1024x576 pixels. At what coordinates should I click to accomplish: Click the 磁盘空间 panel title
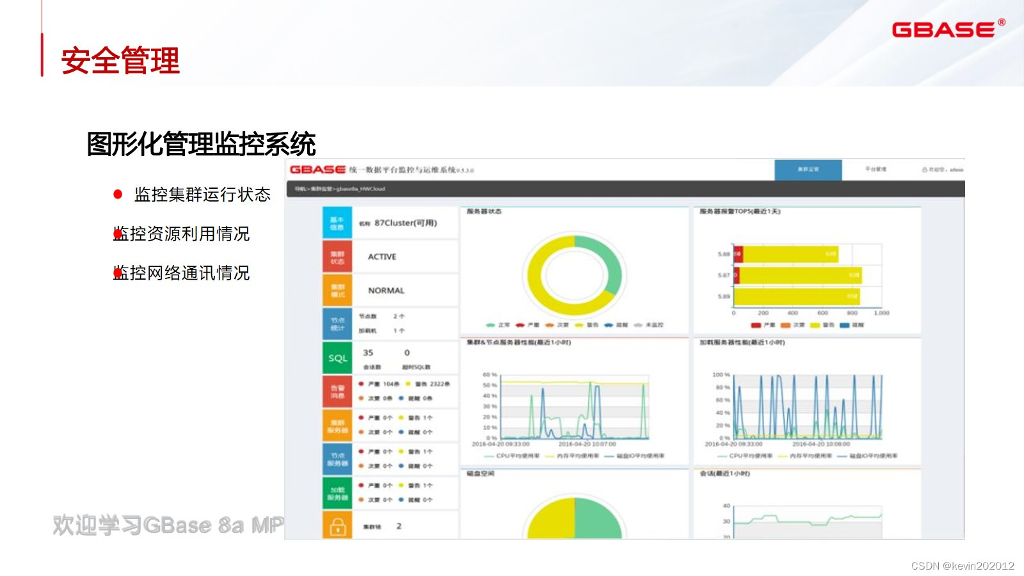click(480, 474)
